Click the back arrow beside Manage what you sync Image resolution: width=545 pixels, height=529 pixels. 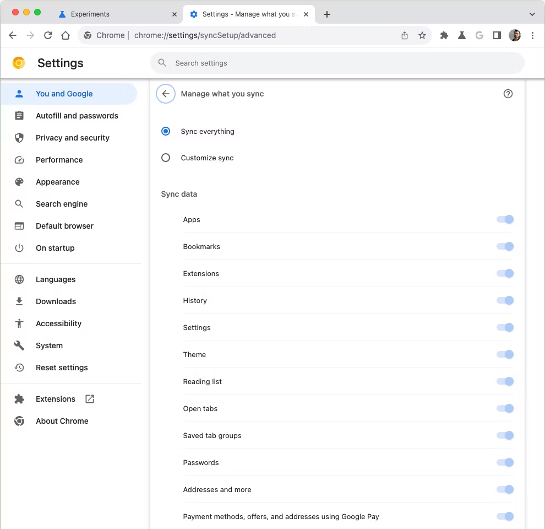click(166, 94)
